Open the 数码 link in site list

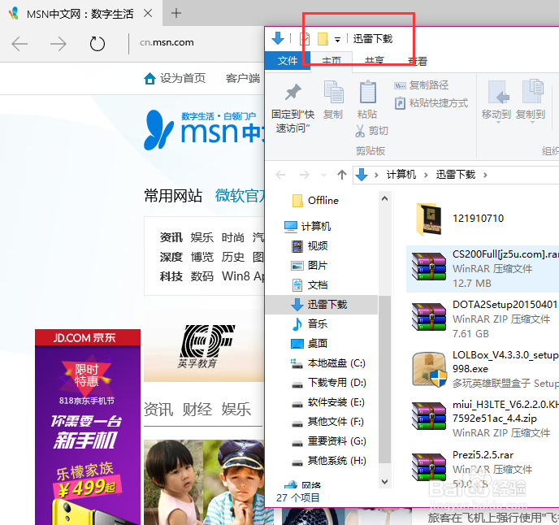(x=201, y=276)
